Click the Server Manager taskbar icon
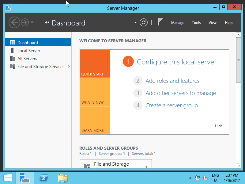245x184 pixels. click(x=25, y=178)
